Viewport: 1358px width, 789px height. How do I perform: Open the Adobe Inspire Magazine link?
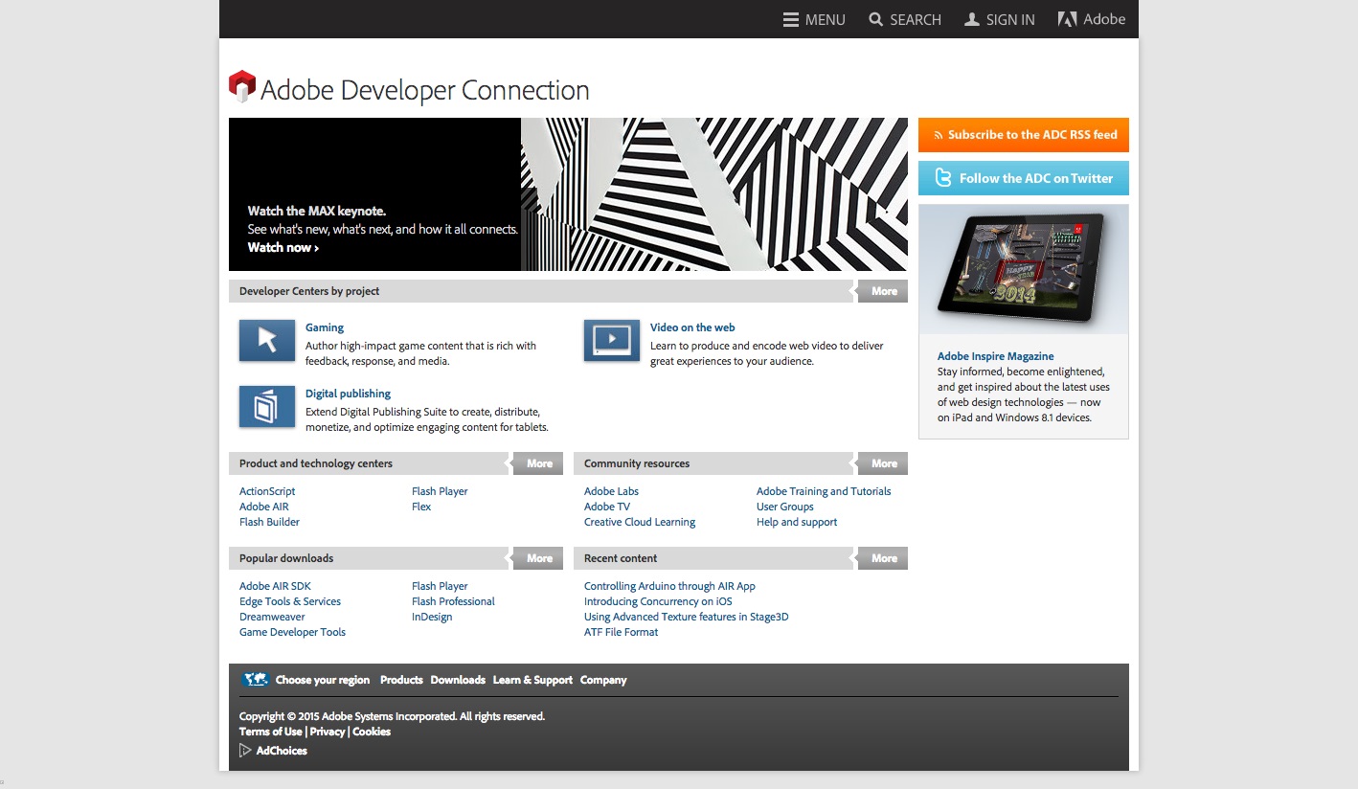click(x=995, y=356)
